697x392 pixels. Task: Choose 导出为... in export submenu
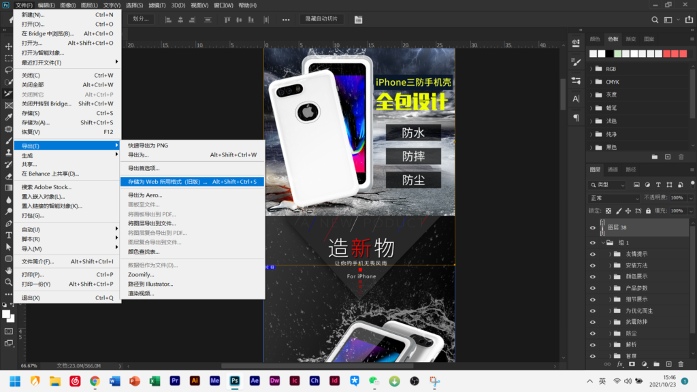193,154
